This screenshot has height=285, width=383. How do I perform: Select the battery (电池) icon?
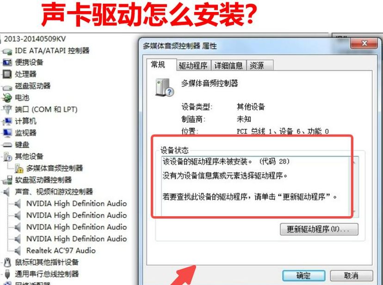coord(7,98)
